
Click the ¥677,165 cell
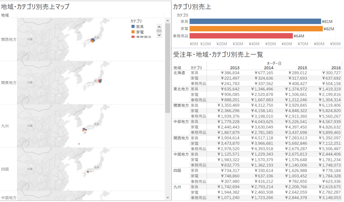pyautogui.click(x=264, y=73)
